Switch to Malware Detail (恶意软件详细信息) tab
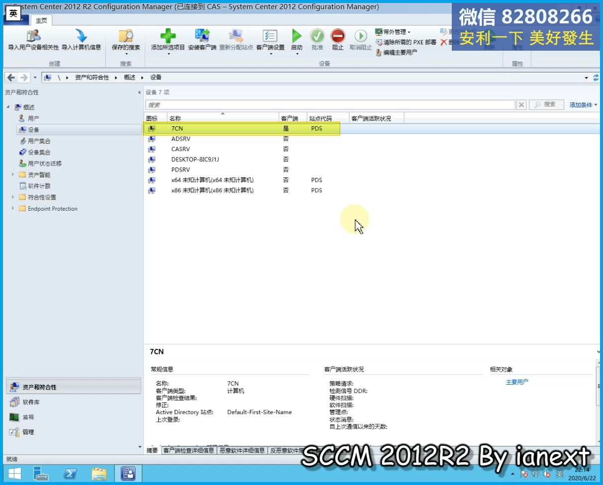The height and width of the screenshot is (485, 603). pyautogui.click(x=242, y=450)
